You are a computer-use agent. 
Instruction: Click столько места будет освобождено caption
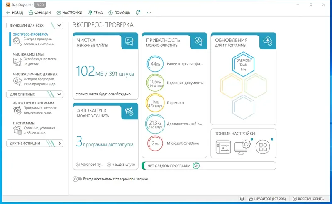103,94
